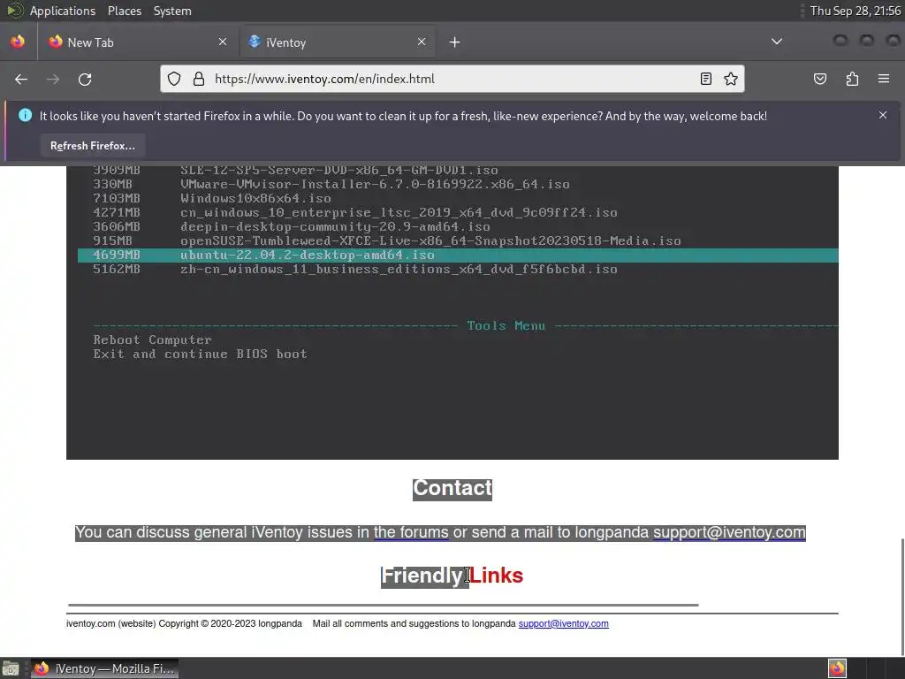The height and width of the screenshot is (679, 905).
Task: Click the Firefox View icon at the left of the tab bar
Action: (18, 42)
